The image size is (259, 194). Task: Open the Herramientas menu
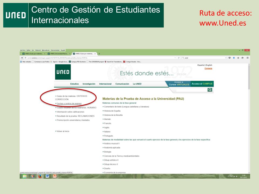click(55, 50)
